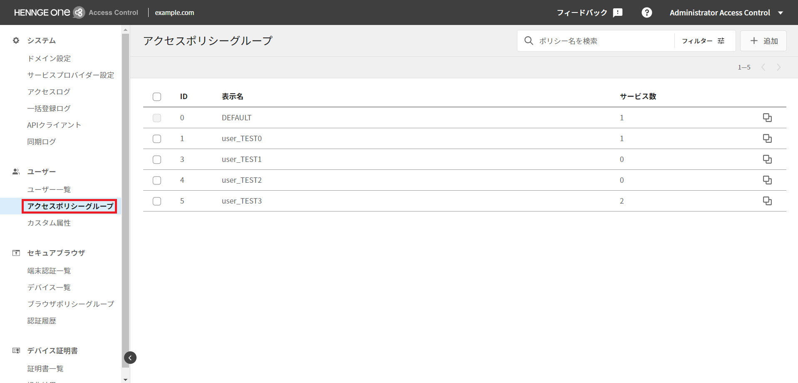Screen dimensions: 798x383
Task: Click the 追加 add button
Action: (763, 41)
